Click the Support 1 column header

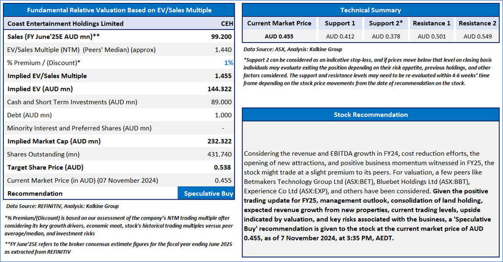(x=340, y=23)
